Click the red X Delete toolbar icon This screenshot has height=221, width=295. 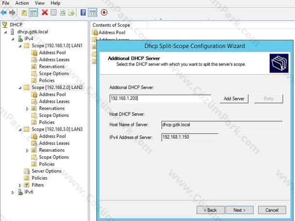tap(45, 12)
